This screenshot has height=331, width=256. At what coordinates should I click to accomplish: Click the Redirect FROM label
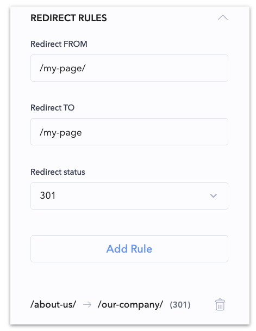click(59, 44)
